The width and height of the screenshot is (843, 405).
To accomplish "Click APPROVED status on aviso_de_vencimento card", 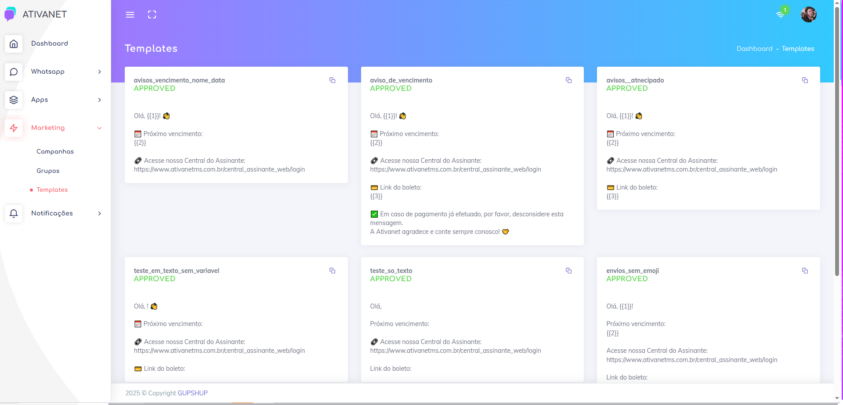I will click(x=391, y=88).
